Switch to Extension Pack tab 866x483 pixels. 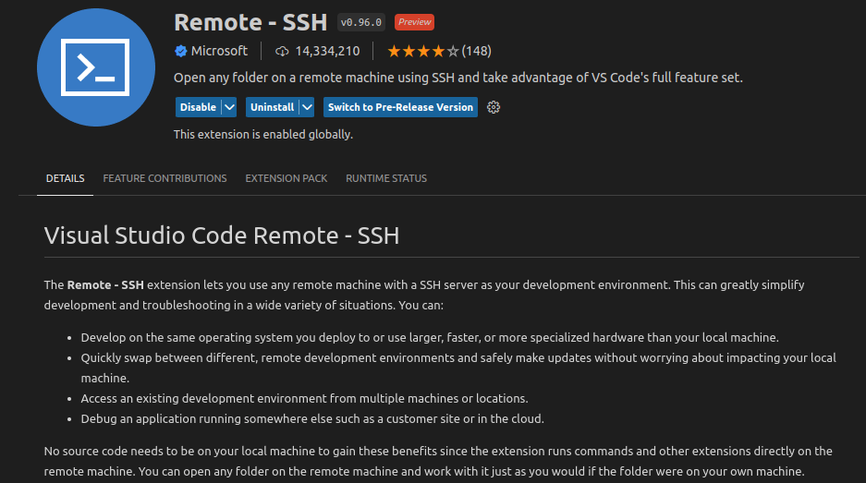287,178
